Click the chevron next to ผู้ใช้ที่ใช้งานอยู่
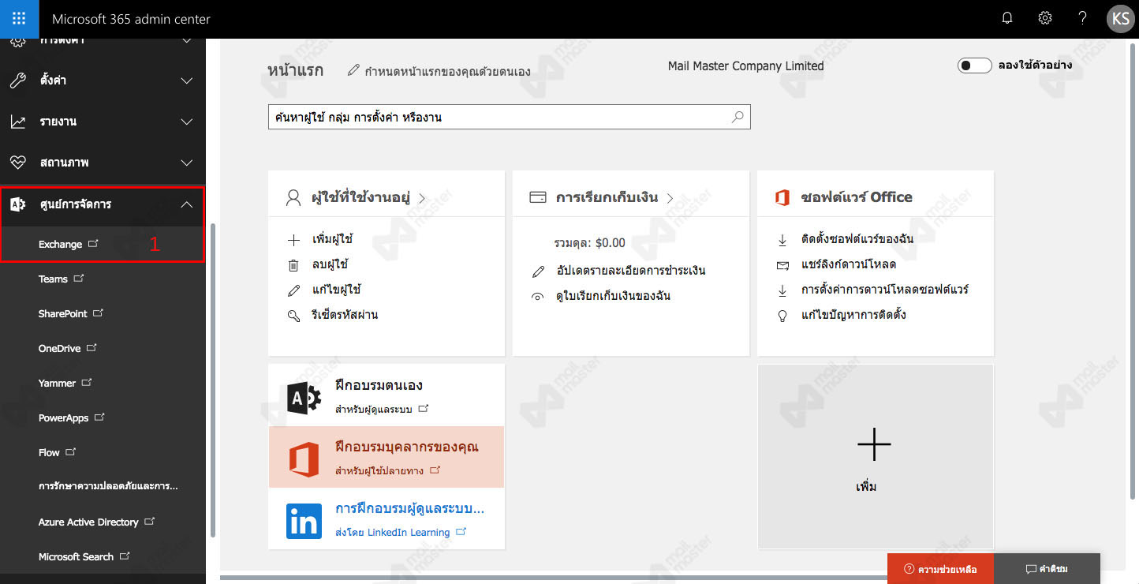Viewport: 1139px width, 584px height. [421, 198]
